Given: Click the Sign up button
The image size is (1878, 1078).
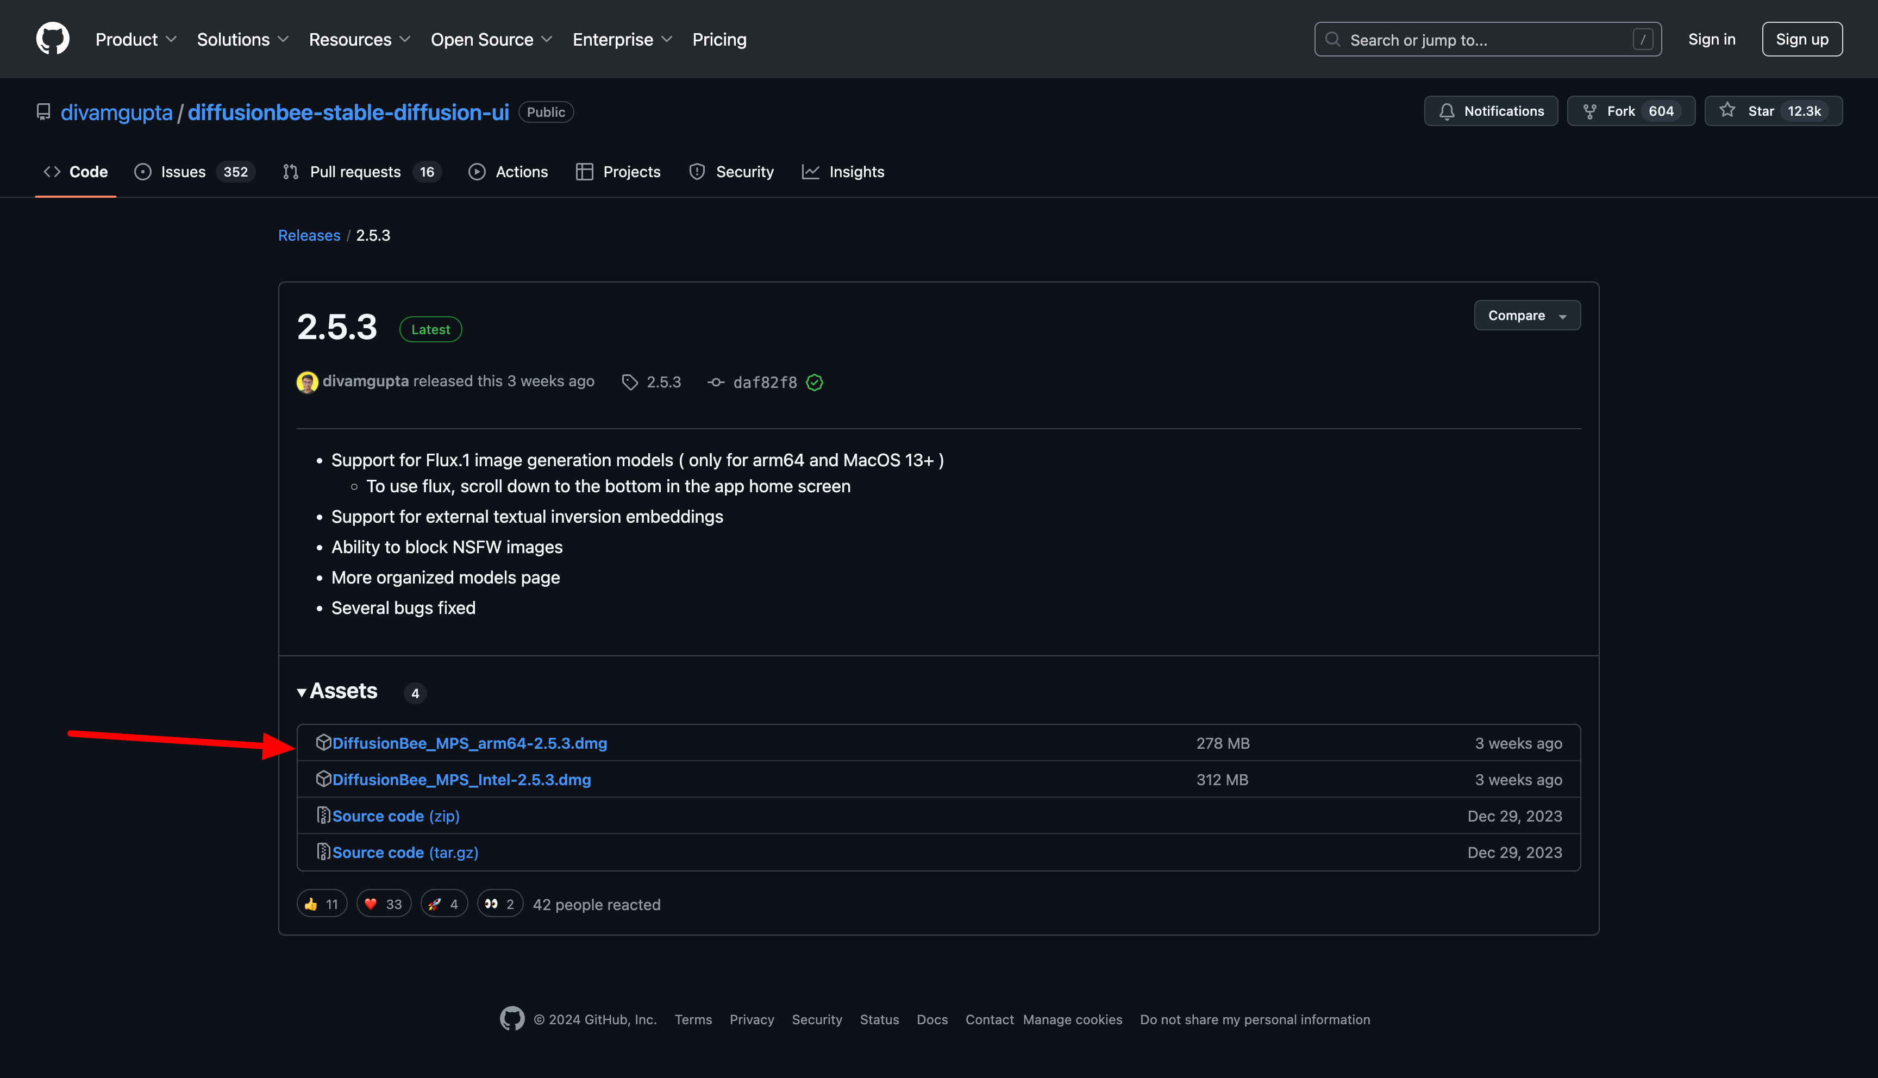Looking at the screenshot, I should coord(1802,39).
